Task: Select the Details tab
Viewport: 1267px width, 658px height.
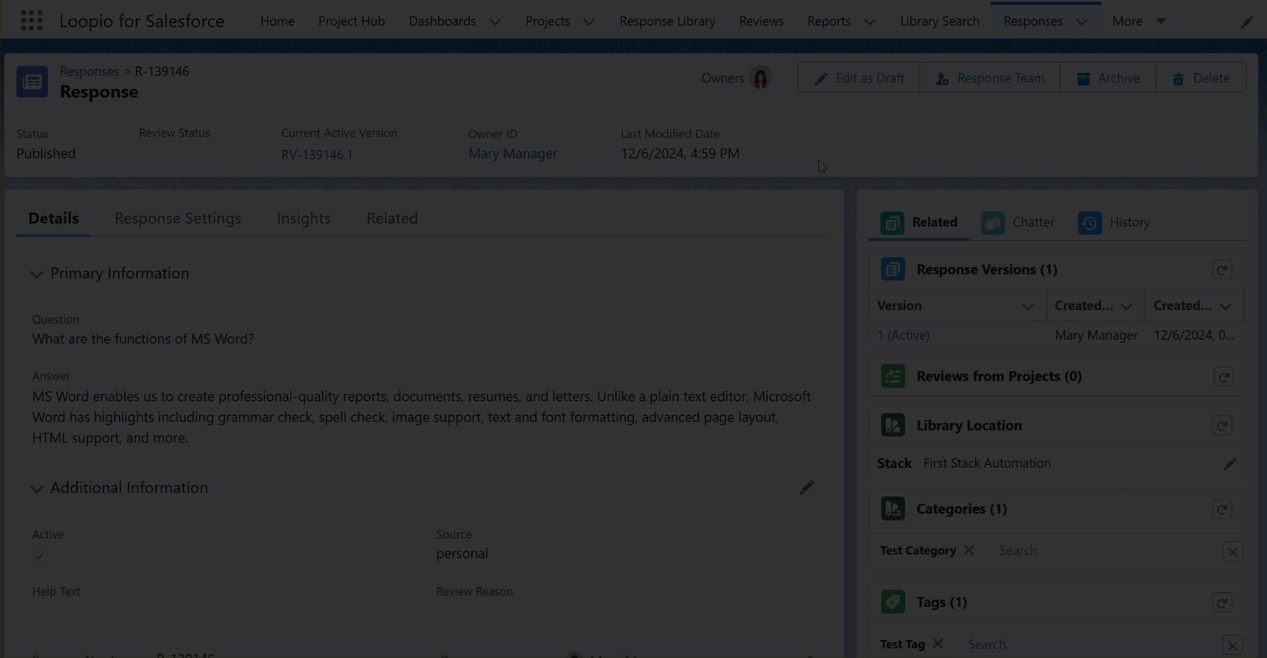Action: 53,218
